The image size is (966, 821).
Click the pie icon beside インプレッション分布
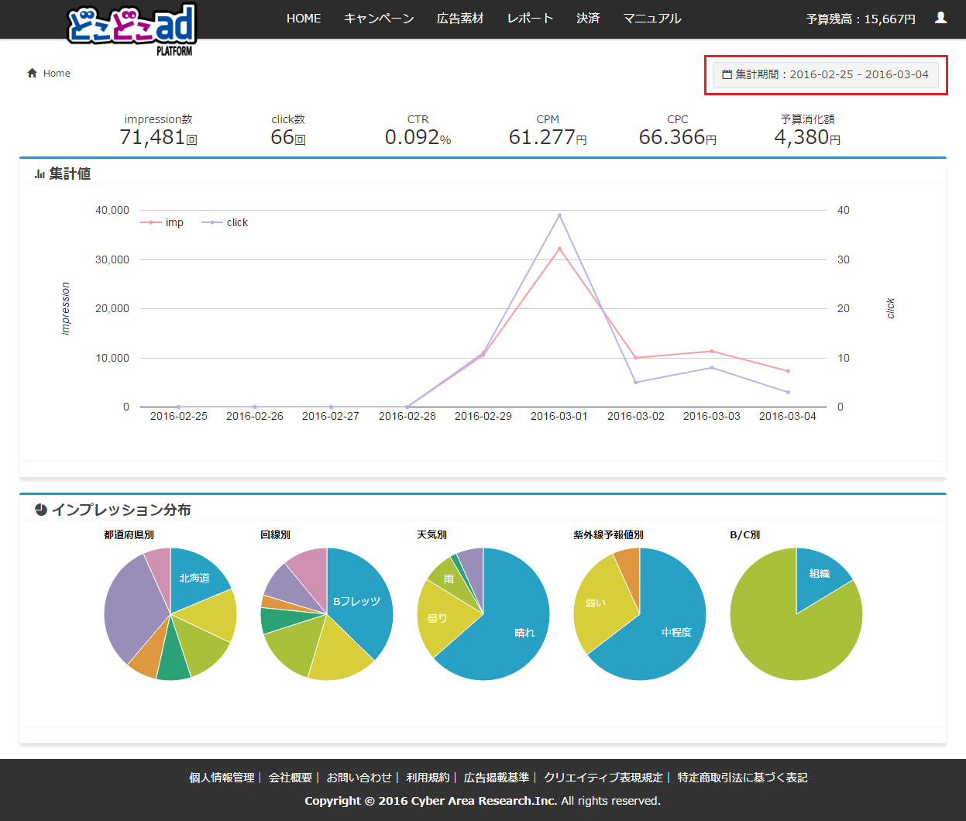41,510
